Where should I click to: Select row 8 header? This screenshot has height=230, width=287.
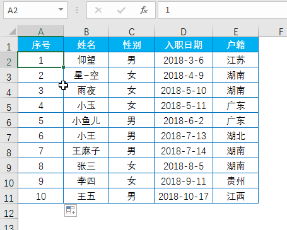pyautogui.click(x=9, y=151)
